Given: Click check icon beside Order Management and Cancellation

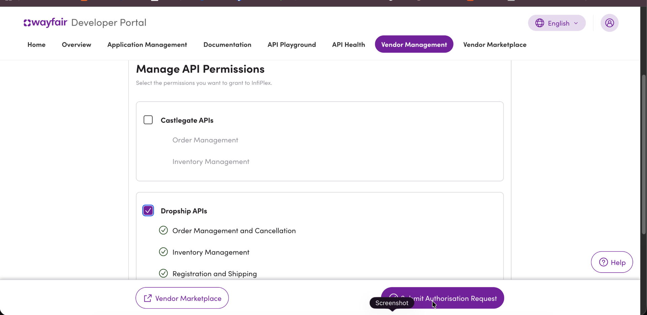Looking at the screenshot, I should point(163,230).
